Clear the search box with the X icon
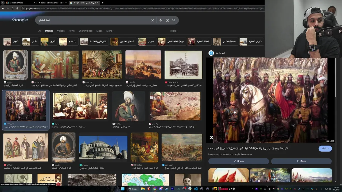The width and height of the screenshot is (342, 192). point(153,20)
